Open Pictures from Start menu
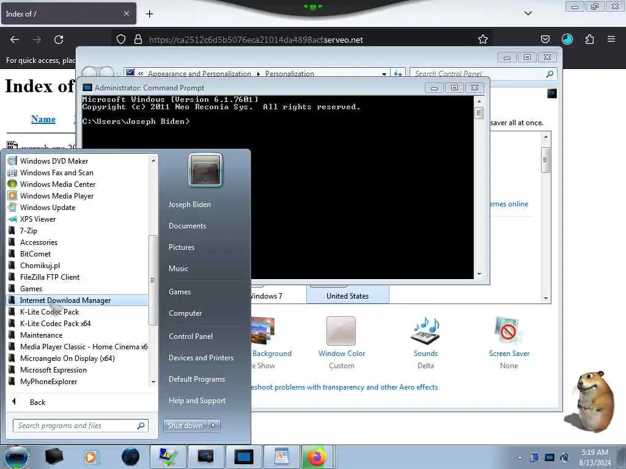626x469 pixels. coord(181,247)
